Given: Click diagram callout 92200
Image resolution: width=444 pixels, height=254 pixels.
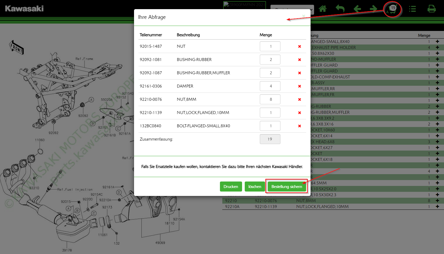Looking at the screenshot, I should click(x=88, y=199).
